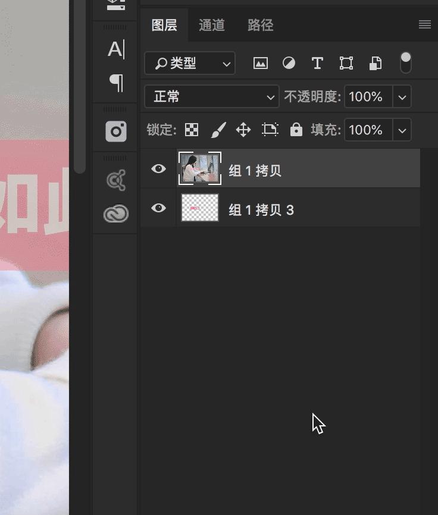Click the camera icon in the side dock
The width and height of the screenshot is (438, 515).
(x=116, y=131)
